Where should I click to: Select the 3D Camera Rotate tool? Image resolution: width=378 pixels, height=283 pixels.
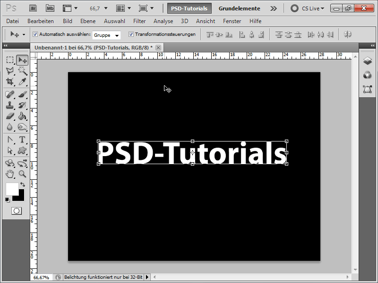pos(22,163)
